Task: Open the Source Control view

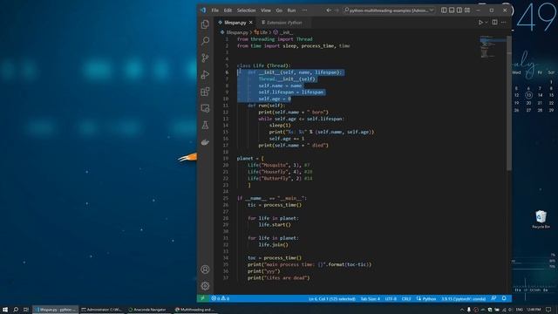Action: [205, 58]
